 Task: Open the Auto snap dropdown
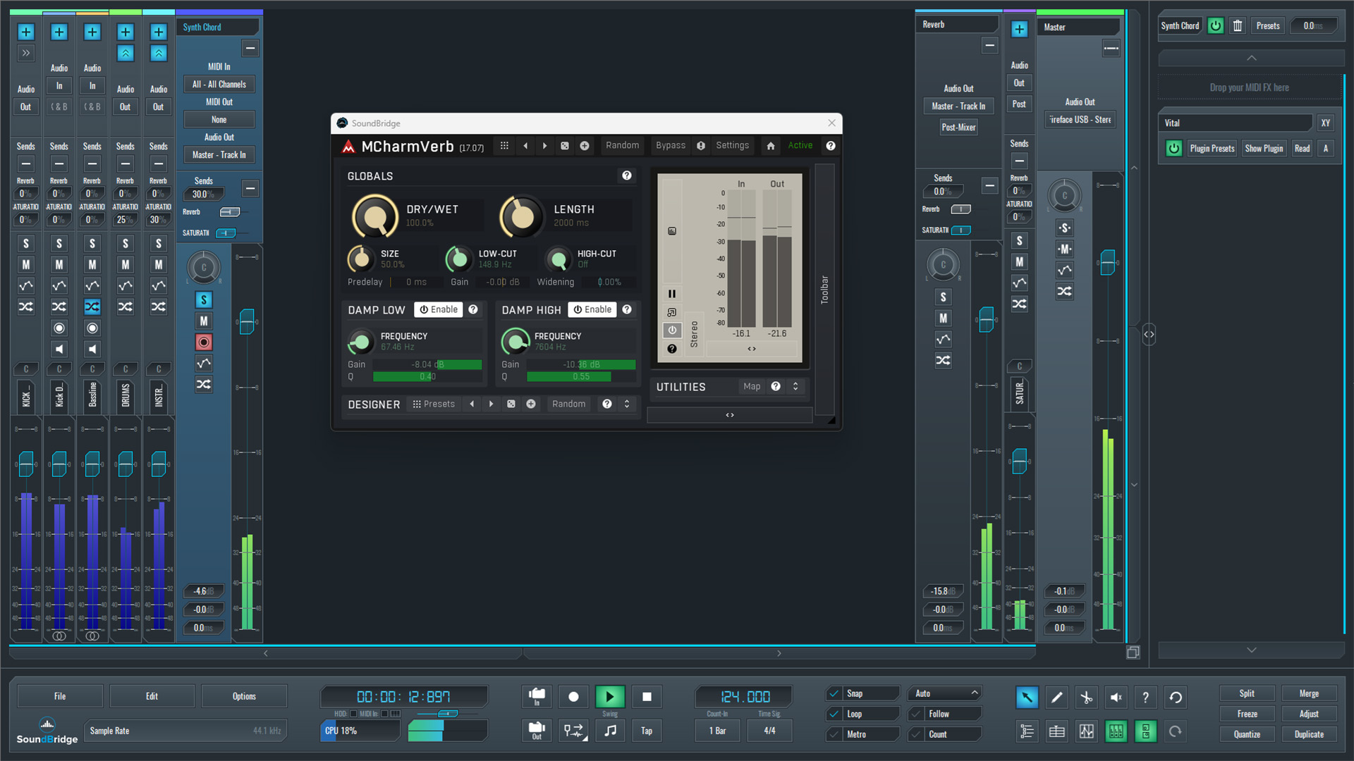945,693
